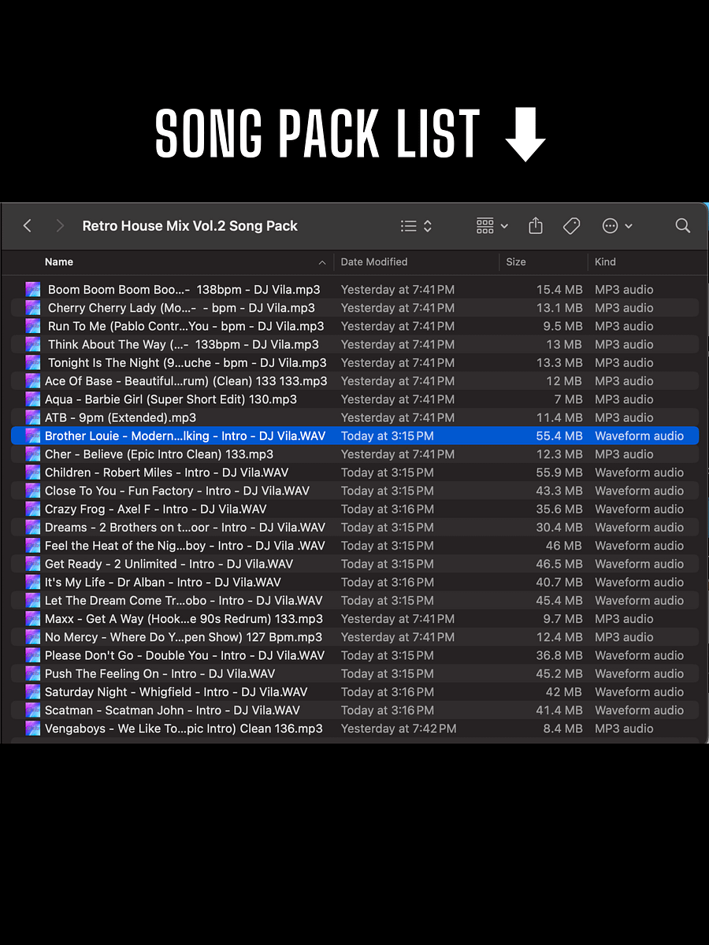Open the list view switcher
Screen dimensions: 709x945
416,226
